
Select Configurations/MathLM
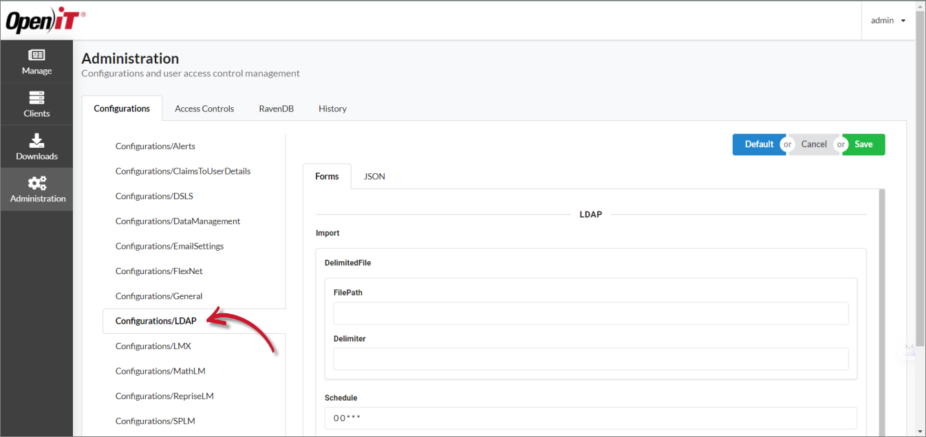click(160, 371)
